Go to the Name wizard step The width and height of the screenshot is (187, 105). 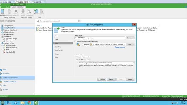[56, 36]
